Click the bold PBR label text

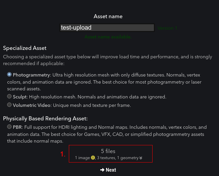point(17,127)
